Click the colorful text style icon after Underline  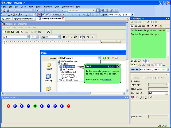(x=161, y=26)
